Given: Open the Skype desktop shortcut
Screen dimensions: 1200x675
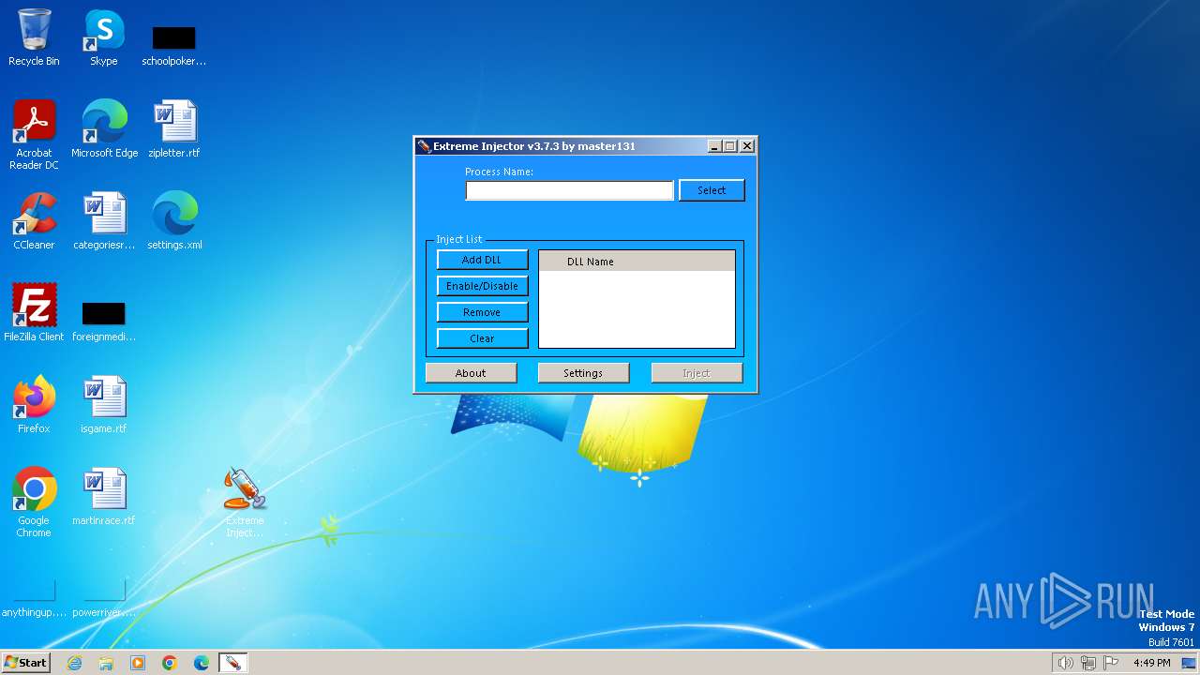Looking at the screenshot, I should [104, 37].
